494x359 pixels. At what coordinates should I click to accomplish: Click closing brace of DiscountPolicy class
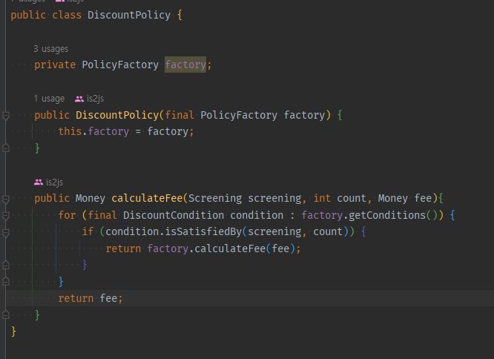pos(13,332)
